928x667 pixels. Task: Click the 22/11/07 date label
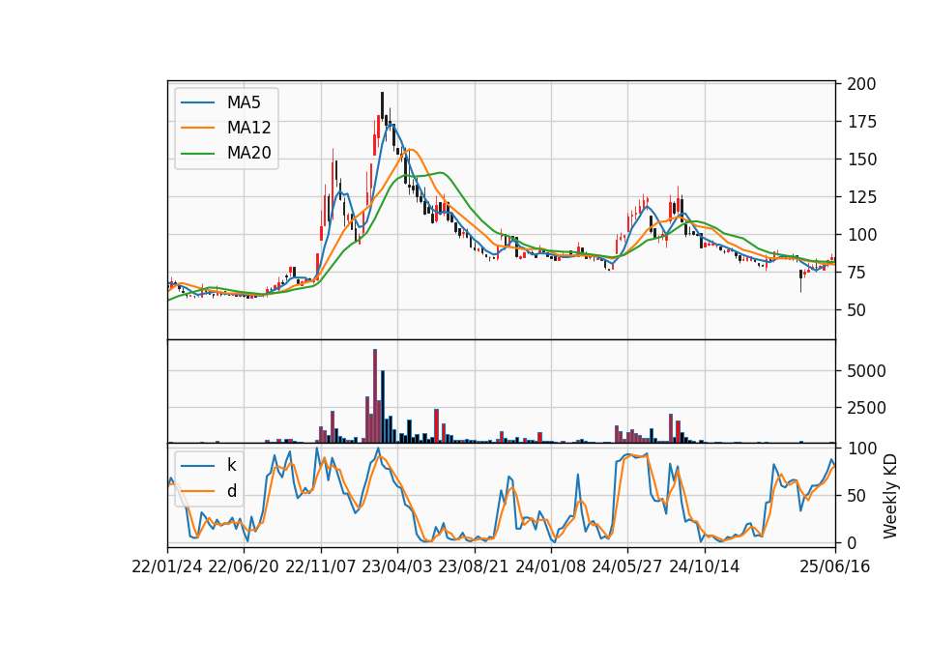coord(321,566)
